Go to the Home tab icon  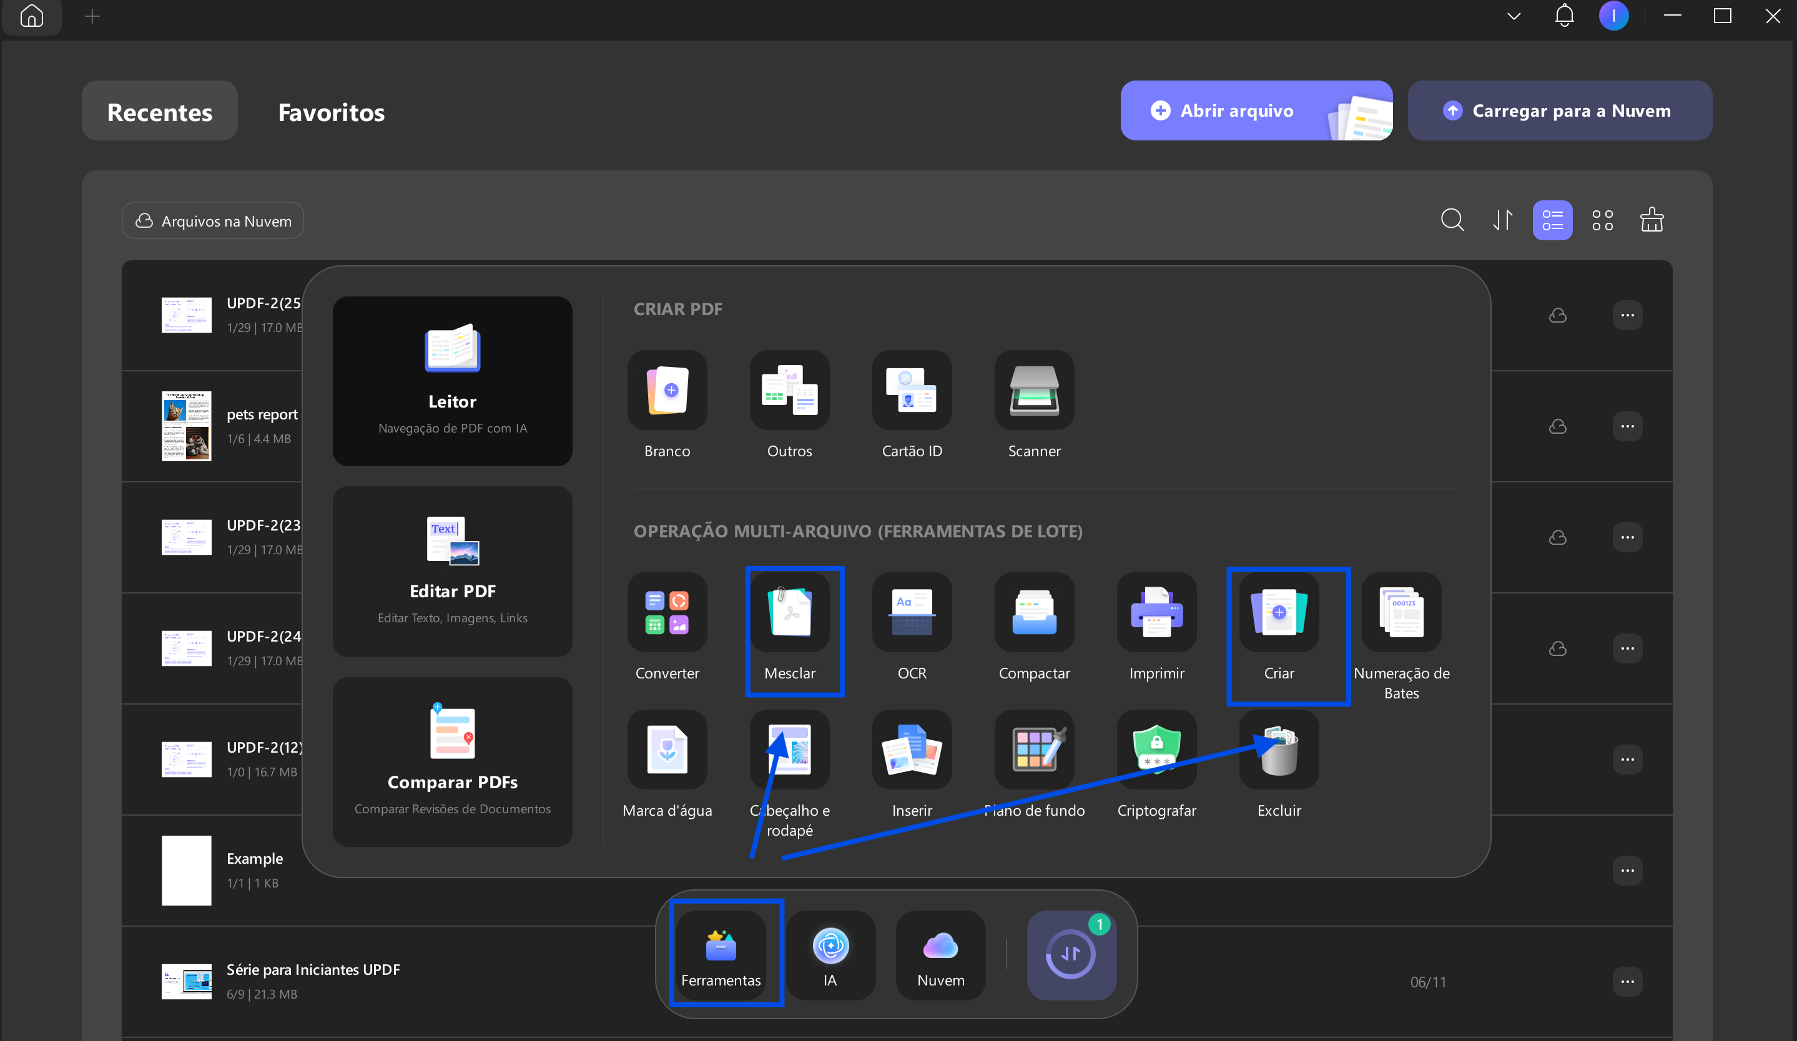[31, 16]
